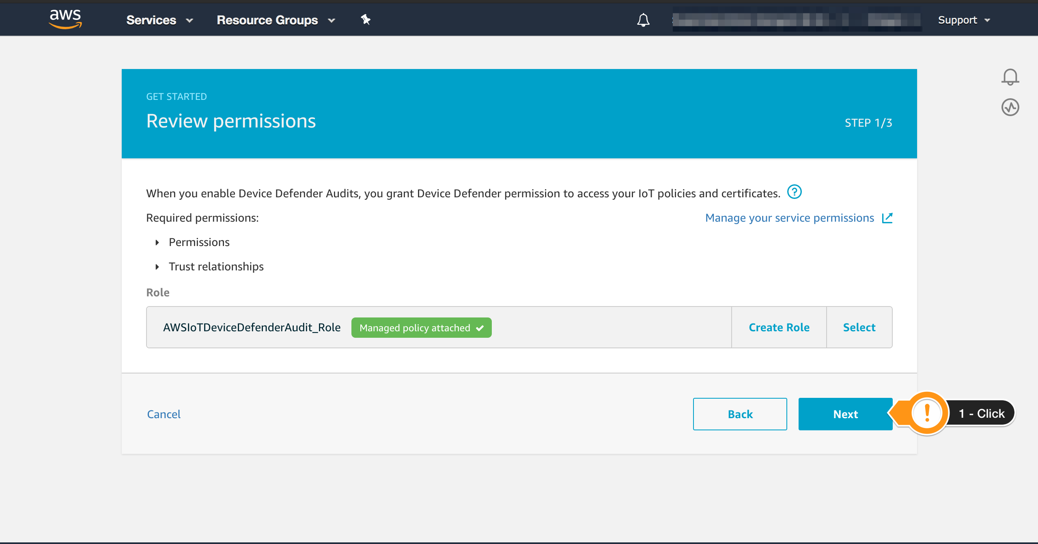The image size is (1038, 544).
Task: Open the Support dropdown menu
Action: pyautogui.click(x=964, y=20)
